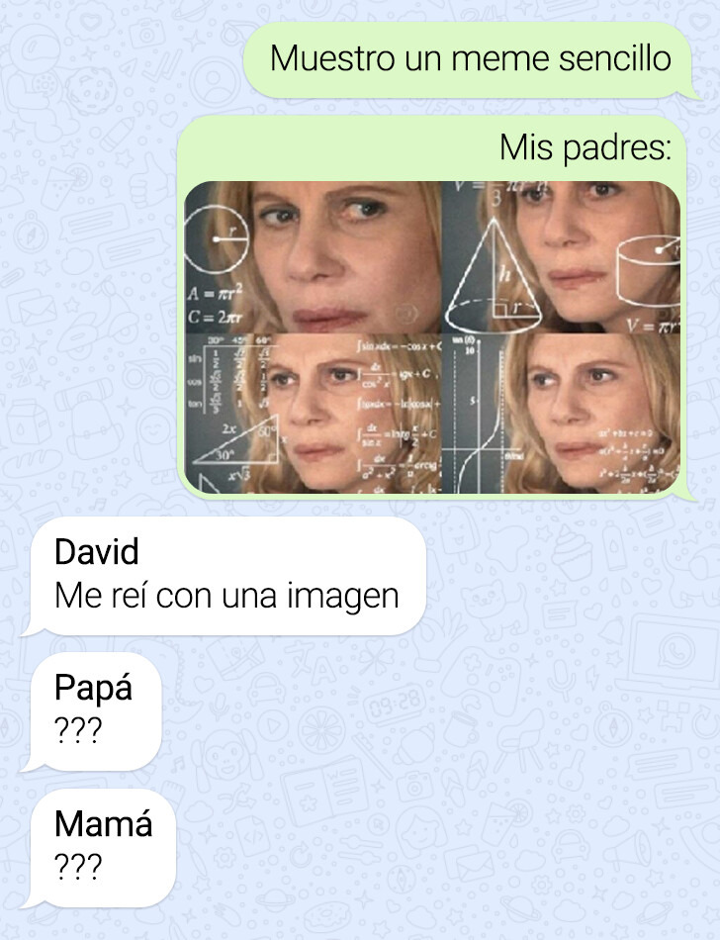720x940 pixels.
Task: Click the cylinder diagram in the meme
Action: click(649, 270)
